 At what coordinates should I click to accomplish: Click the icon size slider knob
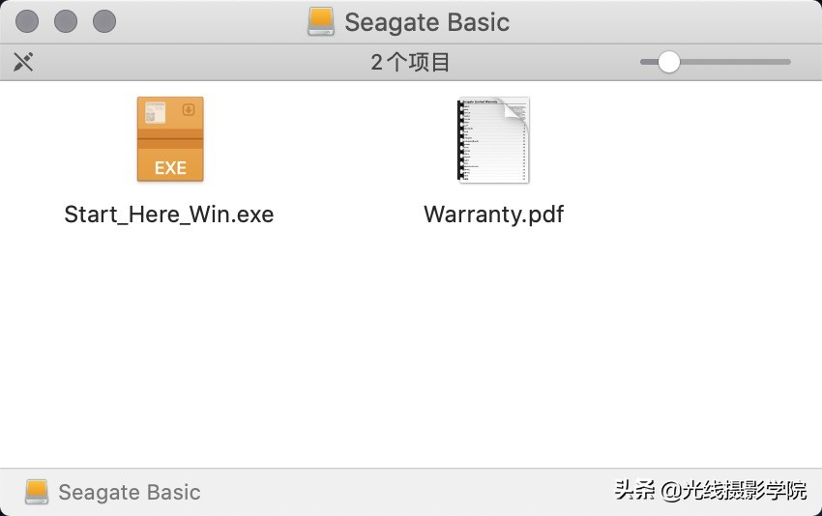point(668,63)
